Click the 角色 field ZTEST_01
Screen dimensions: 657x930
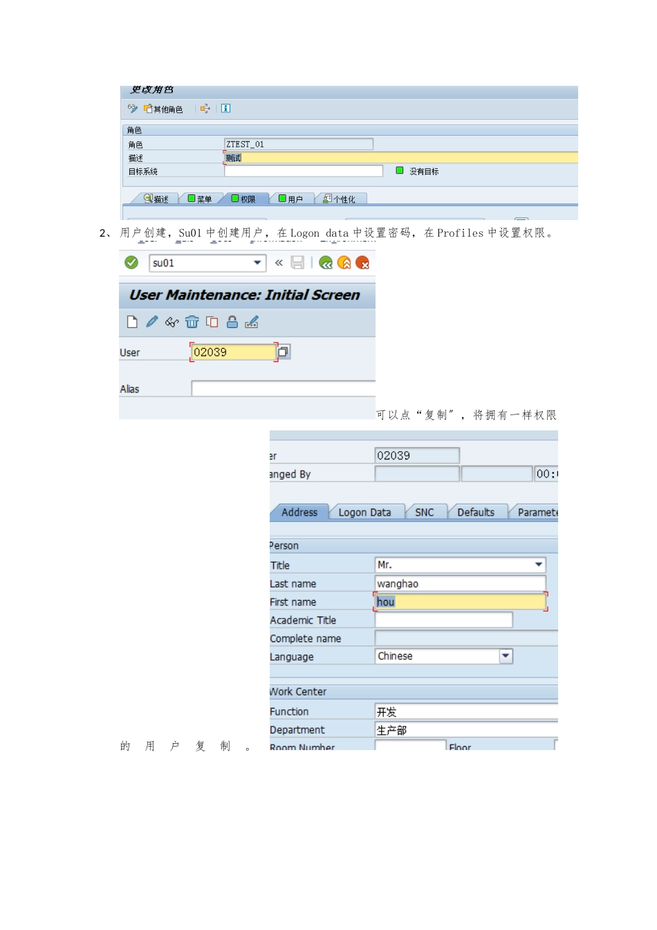click(x=299, y=144)
